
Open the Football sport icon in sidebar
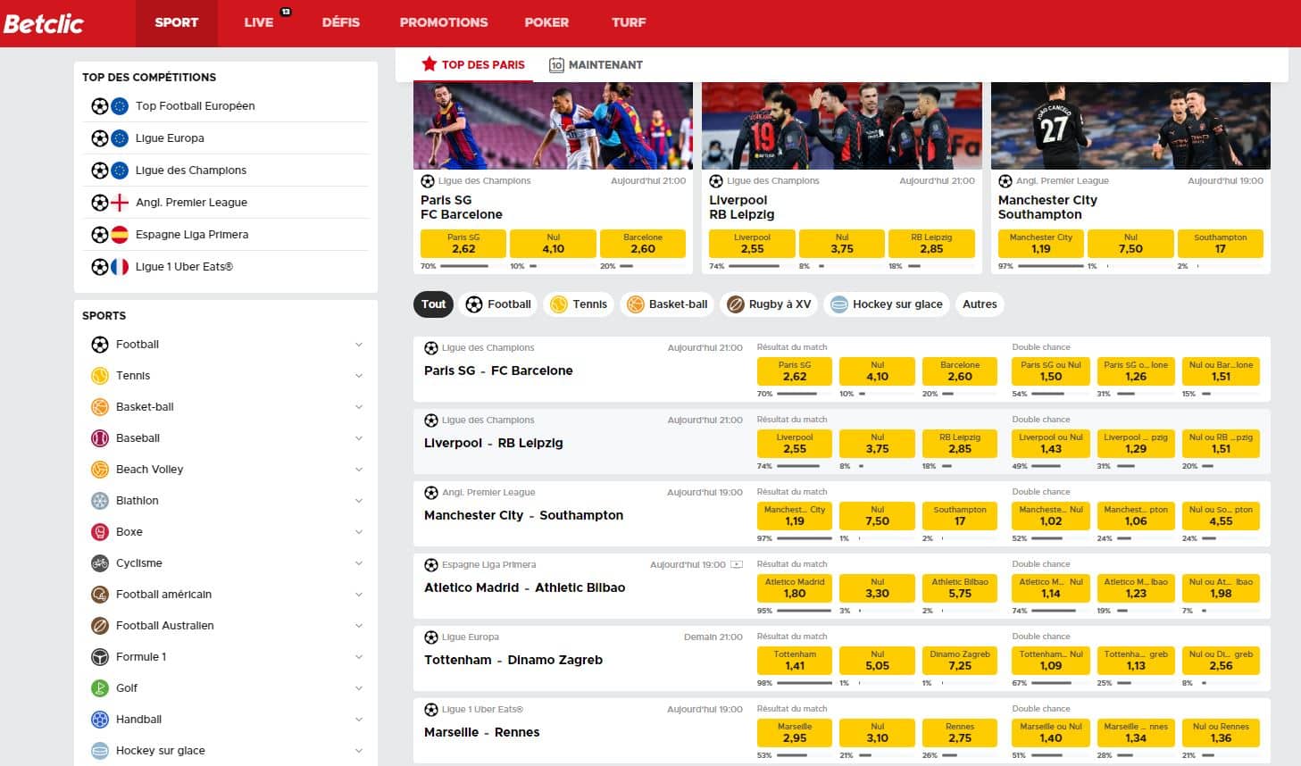click(x=100, y=345)
